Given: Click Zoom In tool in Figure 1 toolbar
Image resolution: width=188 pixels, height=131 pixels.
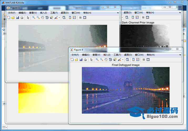Looking at the screenshot, I should click(x=34, y=18).
